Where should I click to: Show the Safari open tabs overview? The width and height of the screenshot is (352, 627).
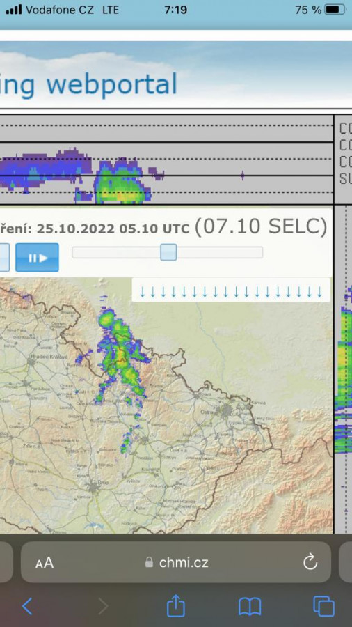[323, 606]
